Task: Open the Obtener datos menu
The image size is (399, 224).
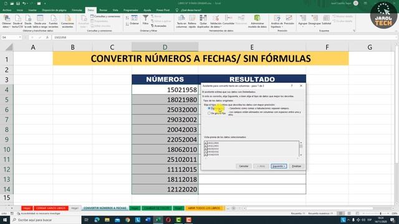Action: (x=7, y=21)
